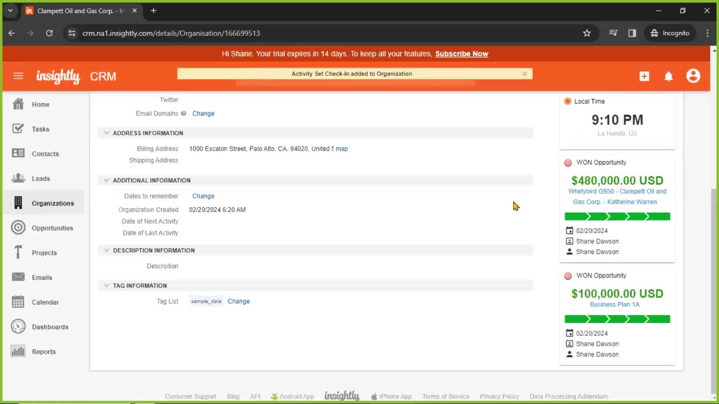Open the Tasks section
This screenshot has width=719, height=404.
(x=40, y=129)
